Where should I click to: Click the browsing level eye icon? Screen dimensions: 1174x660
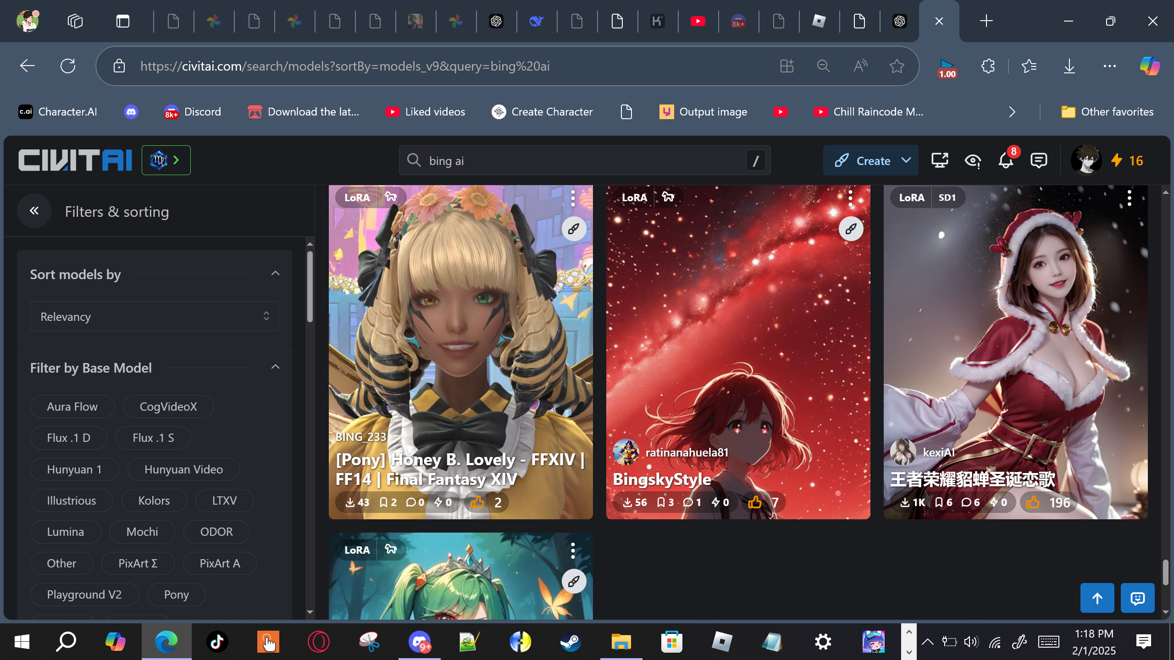tap(972, 160)
